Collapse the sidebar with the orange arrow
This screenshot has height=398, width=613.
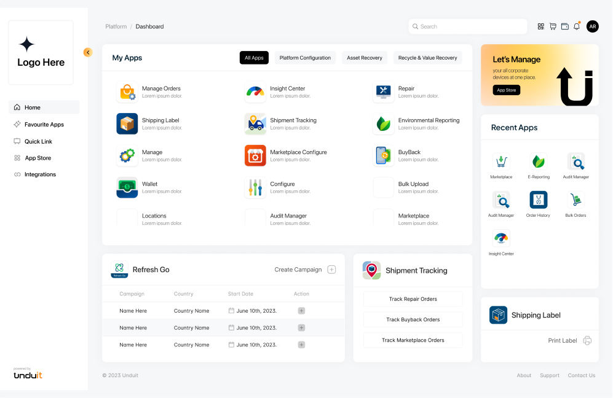pos(88,52)
